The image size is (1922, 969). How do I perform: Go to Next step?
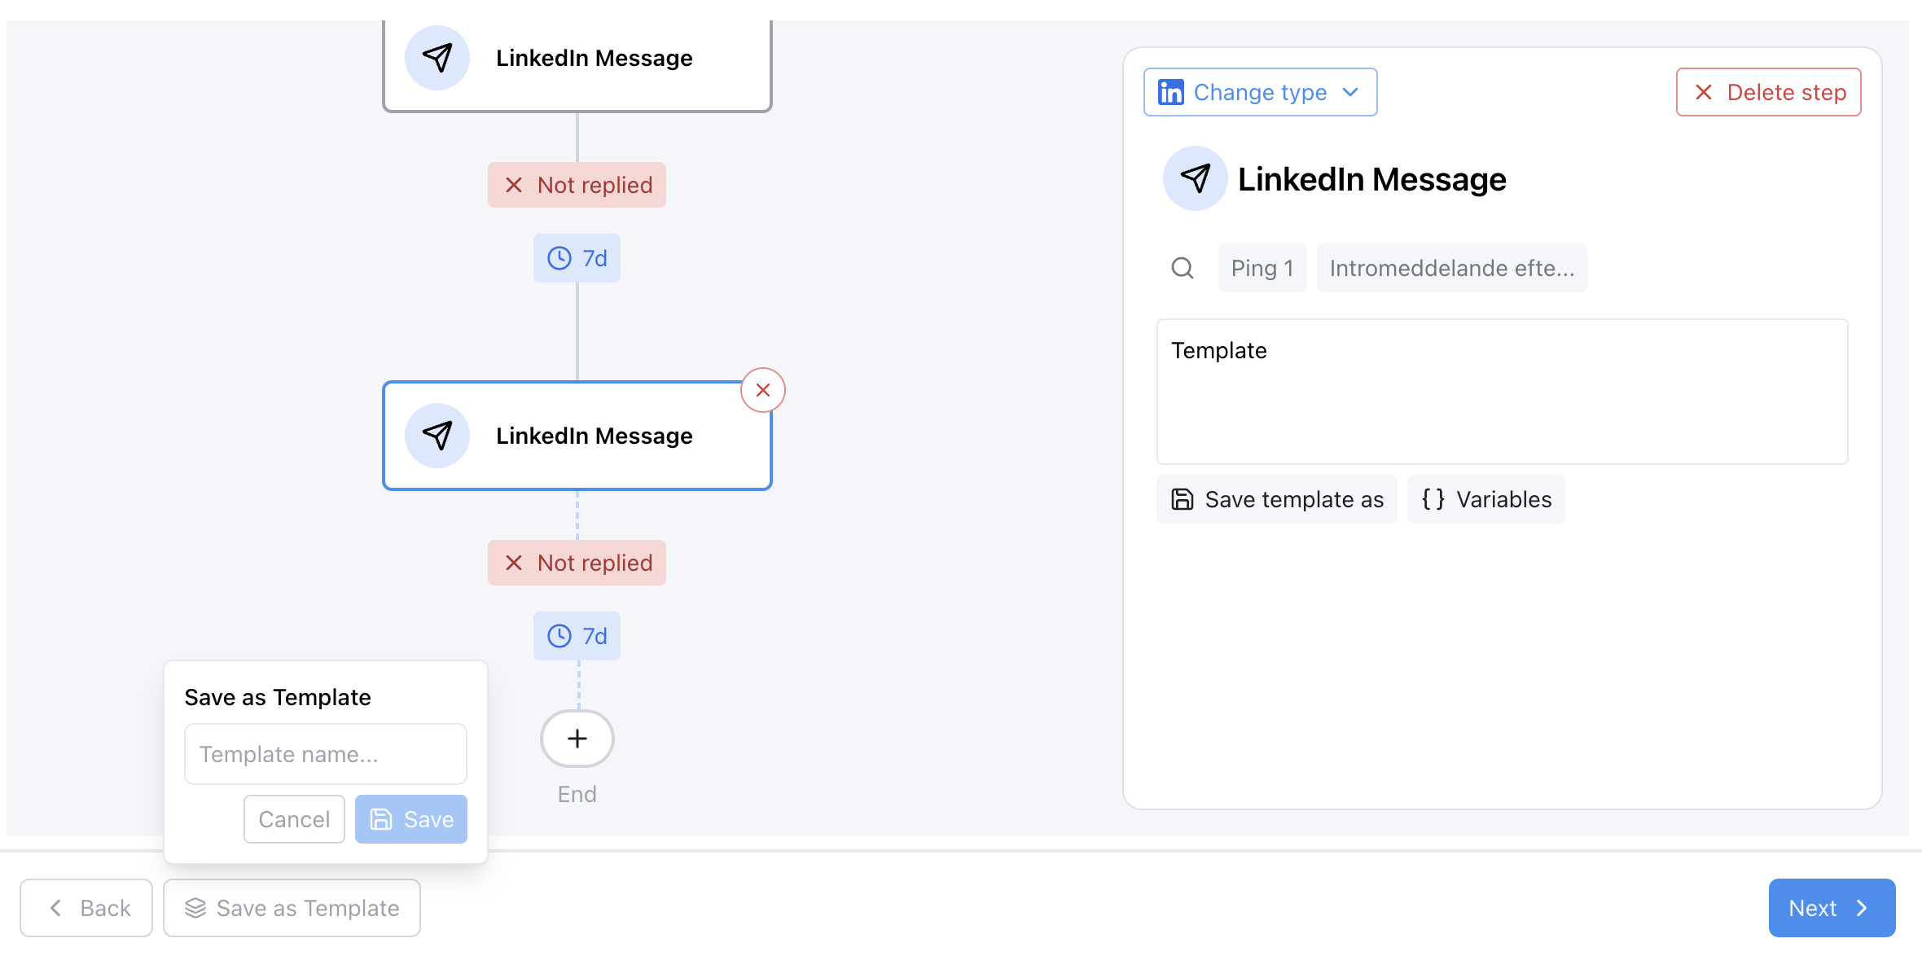click(x=1831, y=908)
